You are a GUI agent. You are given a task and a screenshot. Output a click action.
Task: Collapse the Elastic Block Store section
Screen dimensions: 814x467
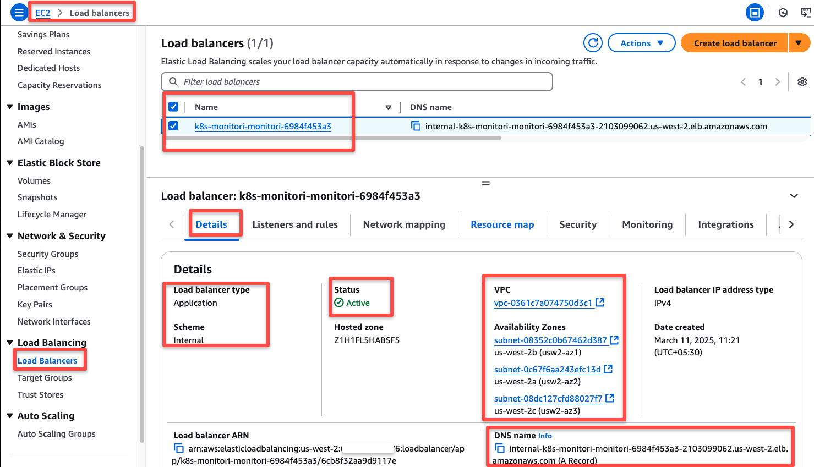10,163
